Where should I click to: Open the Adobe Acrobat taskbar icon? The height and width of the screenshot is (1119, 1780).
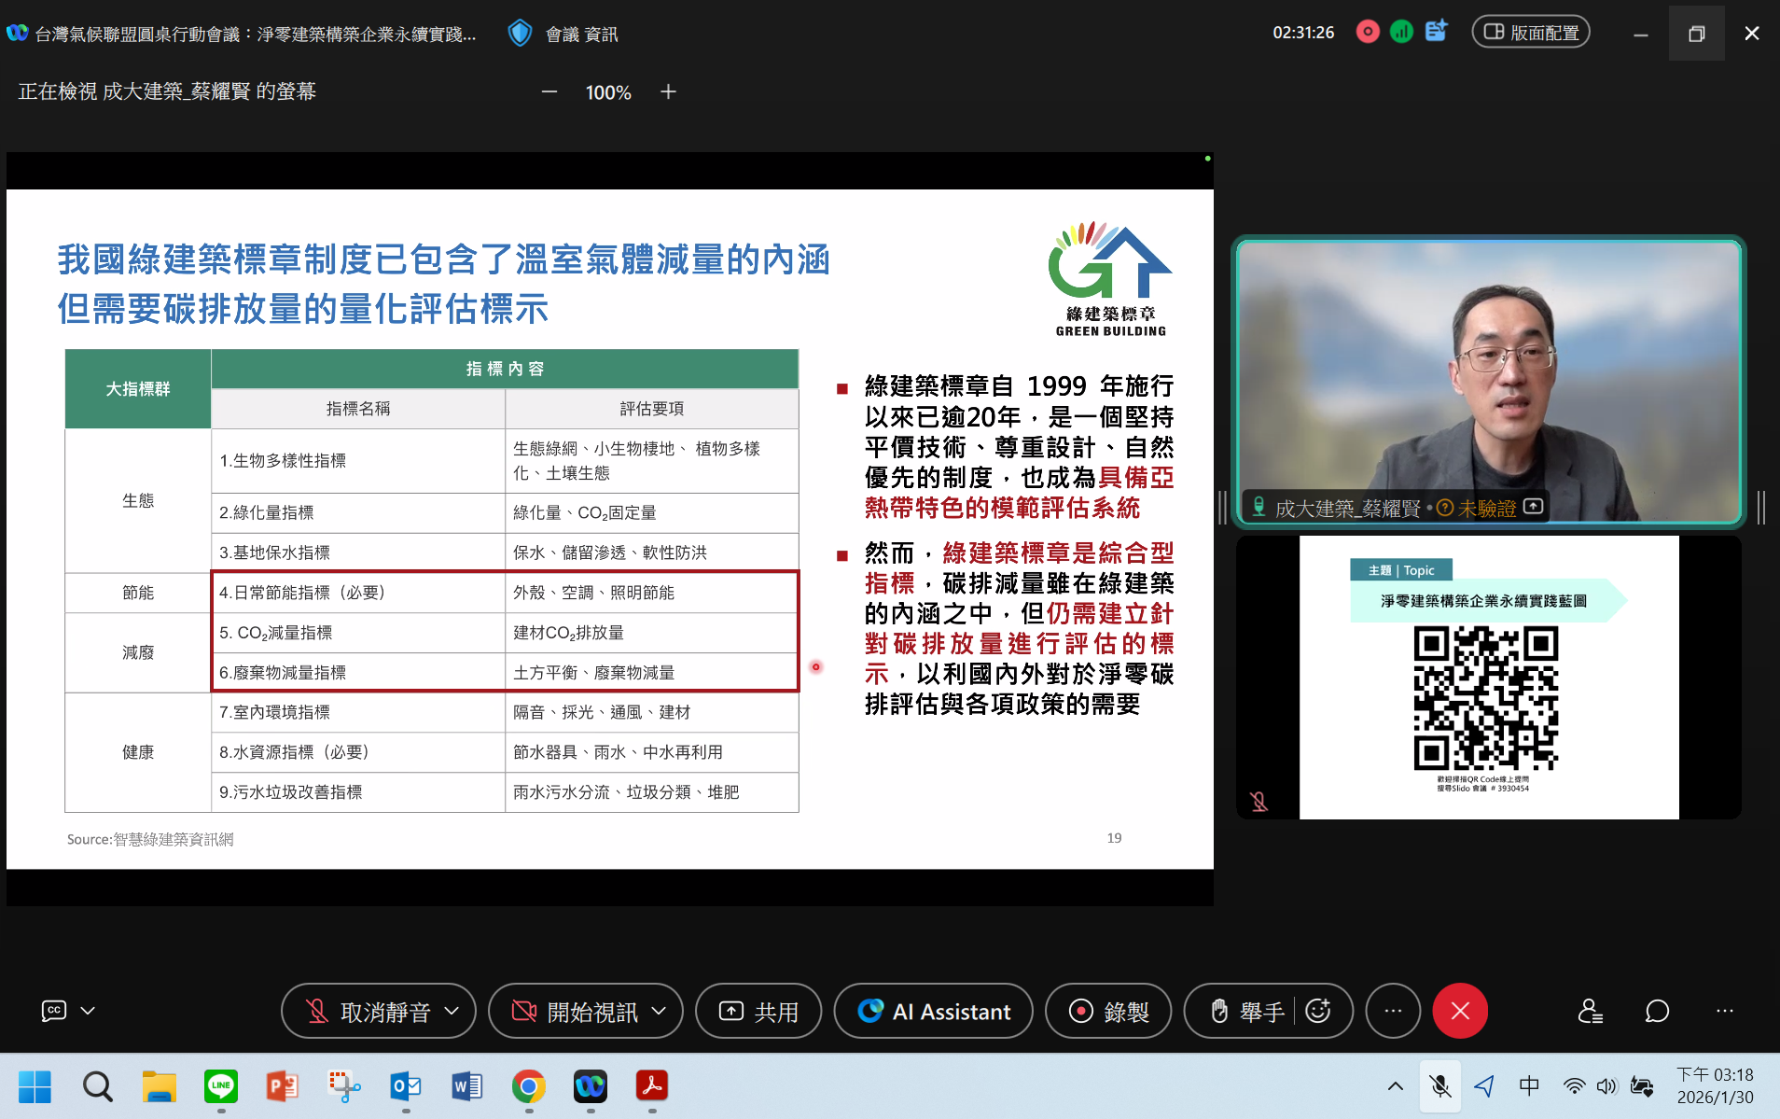point(652,1086)
